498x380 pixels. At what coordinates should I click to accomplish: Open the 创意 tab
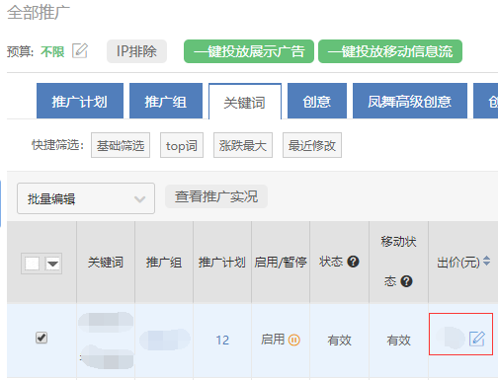(x=317, y=101)
